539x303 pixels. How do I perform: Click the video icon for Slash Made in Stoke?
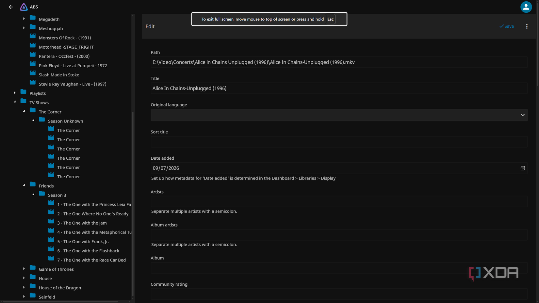(33, 73)
